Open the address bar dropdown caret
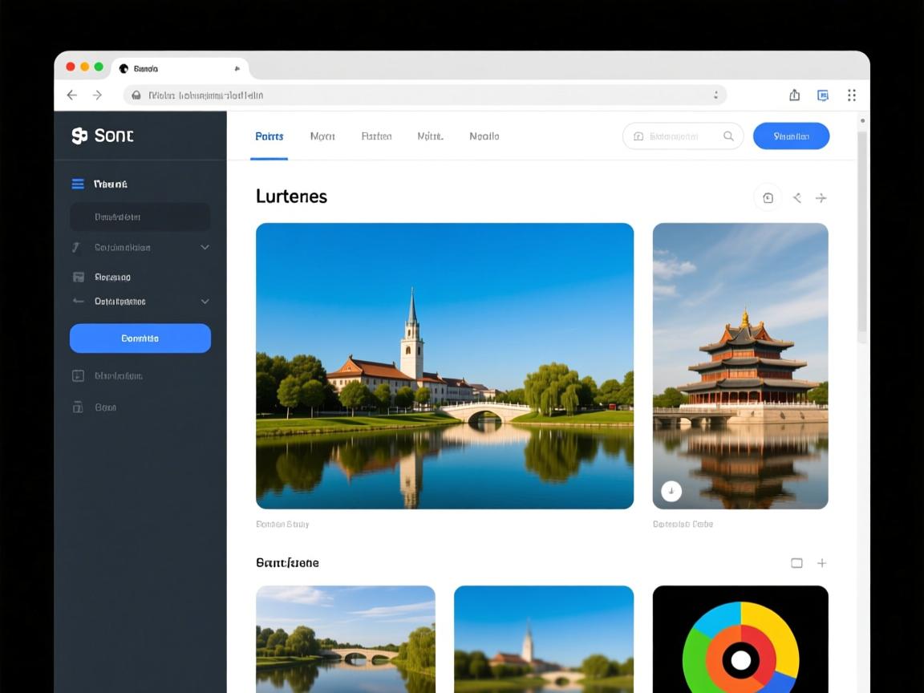This screenshot has width=924, height=693. [x=716, y=95]
